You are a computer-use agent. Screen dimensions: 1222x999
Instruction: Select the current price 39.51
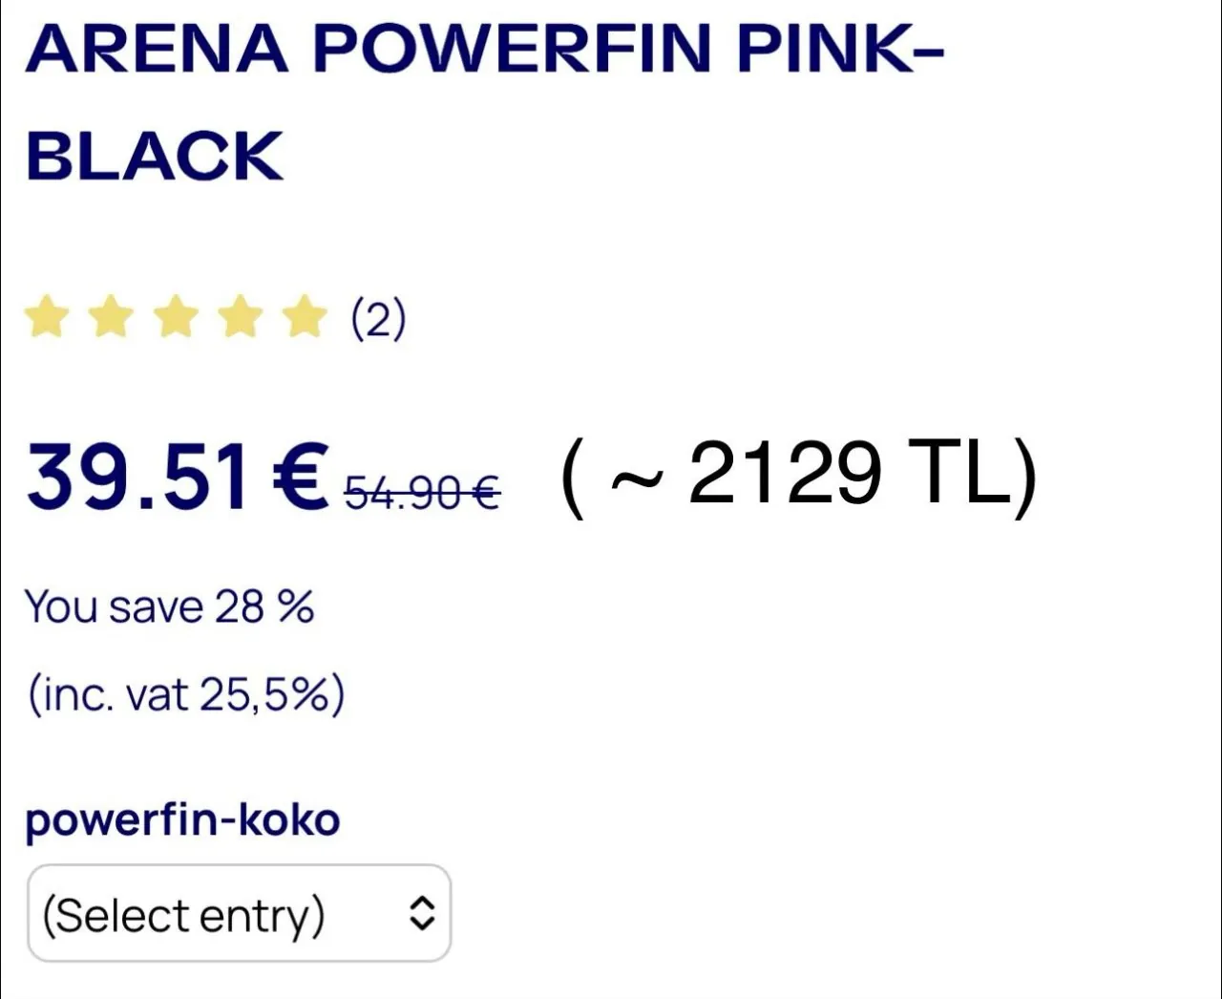[x=139, y=476]
